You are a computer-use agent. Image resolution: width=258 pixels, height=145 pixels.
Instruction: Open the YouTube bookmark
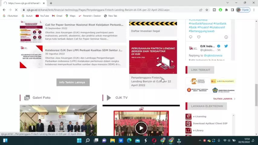42,16
